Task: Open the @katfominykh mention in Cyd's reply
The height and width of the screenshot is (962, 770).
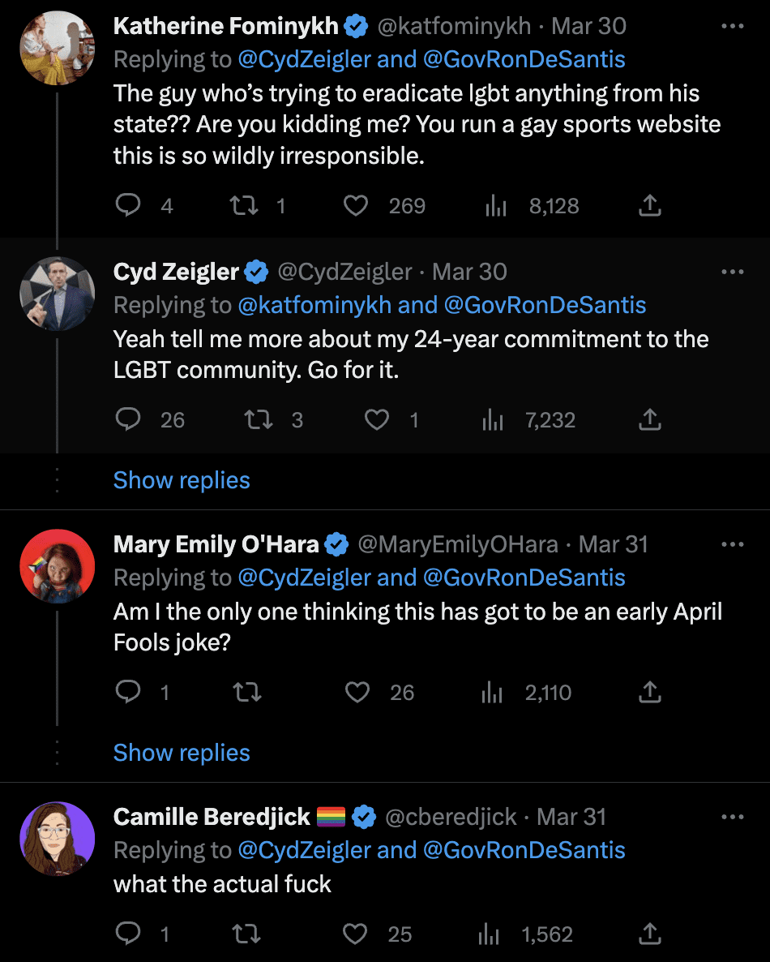Action: (x=314, y=305)
